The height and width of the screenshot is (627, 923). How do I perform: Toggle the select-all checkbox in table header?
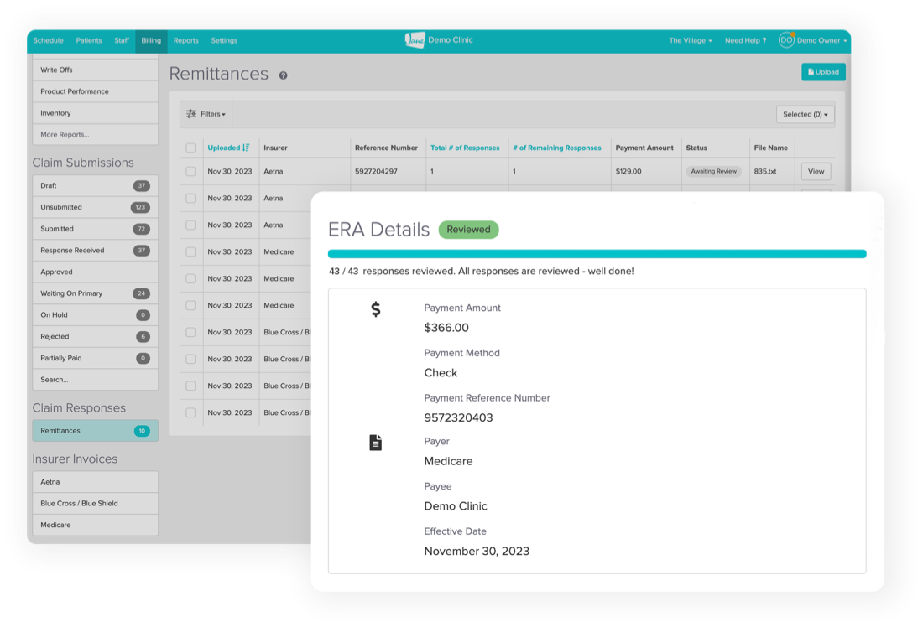point(190,148)
